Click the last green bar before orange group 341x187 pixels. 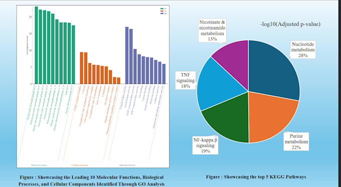click(x=73, y=54)
